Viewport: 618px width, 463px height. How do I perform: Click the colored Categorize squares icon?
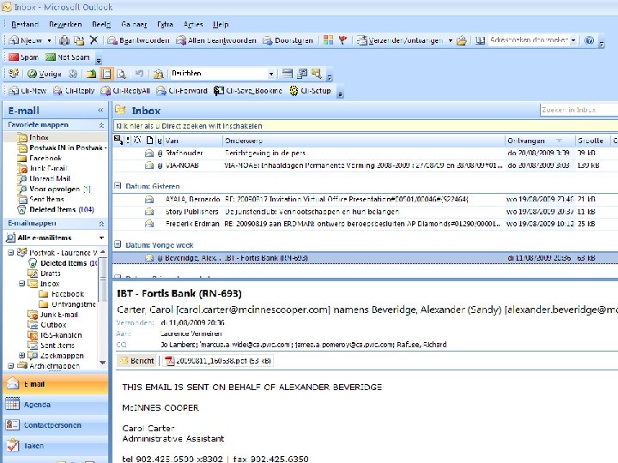point(328,40)
